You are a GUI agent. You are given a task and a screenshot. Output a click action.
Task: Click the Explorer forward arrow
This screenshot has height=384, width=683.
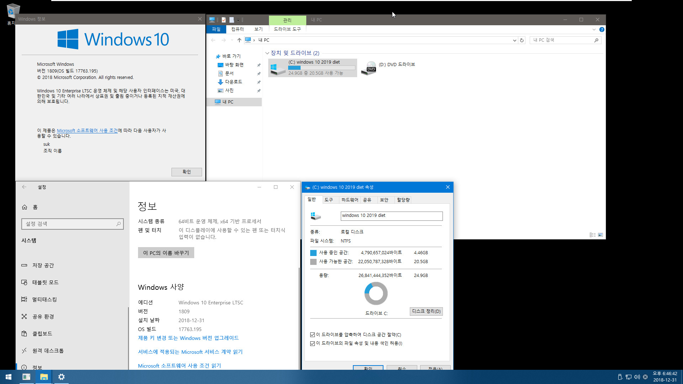pos(223,40)
